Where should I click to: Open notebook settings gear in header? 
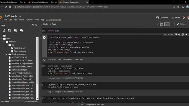[x=184, y=18]
